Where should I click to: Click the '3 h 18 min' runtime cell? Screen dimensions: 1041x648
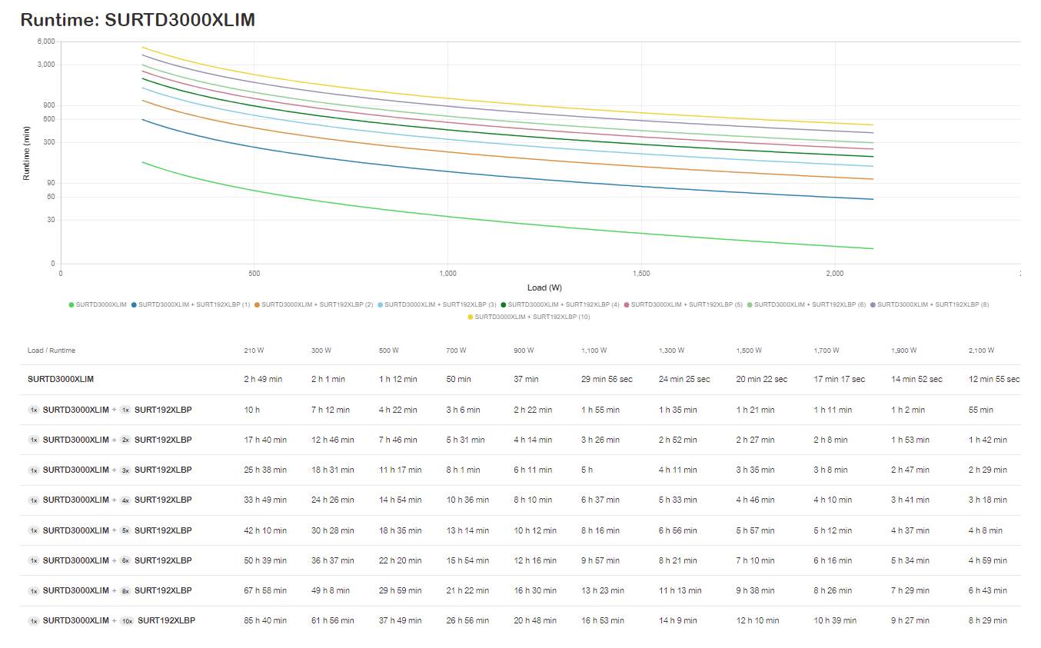tap(988, 500)
